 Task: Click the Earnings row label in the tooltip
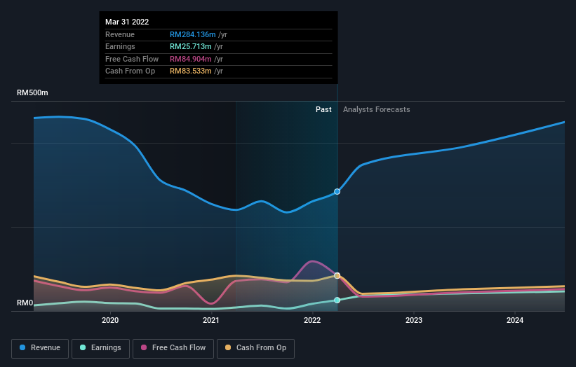point(120,46)
